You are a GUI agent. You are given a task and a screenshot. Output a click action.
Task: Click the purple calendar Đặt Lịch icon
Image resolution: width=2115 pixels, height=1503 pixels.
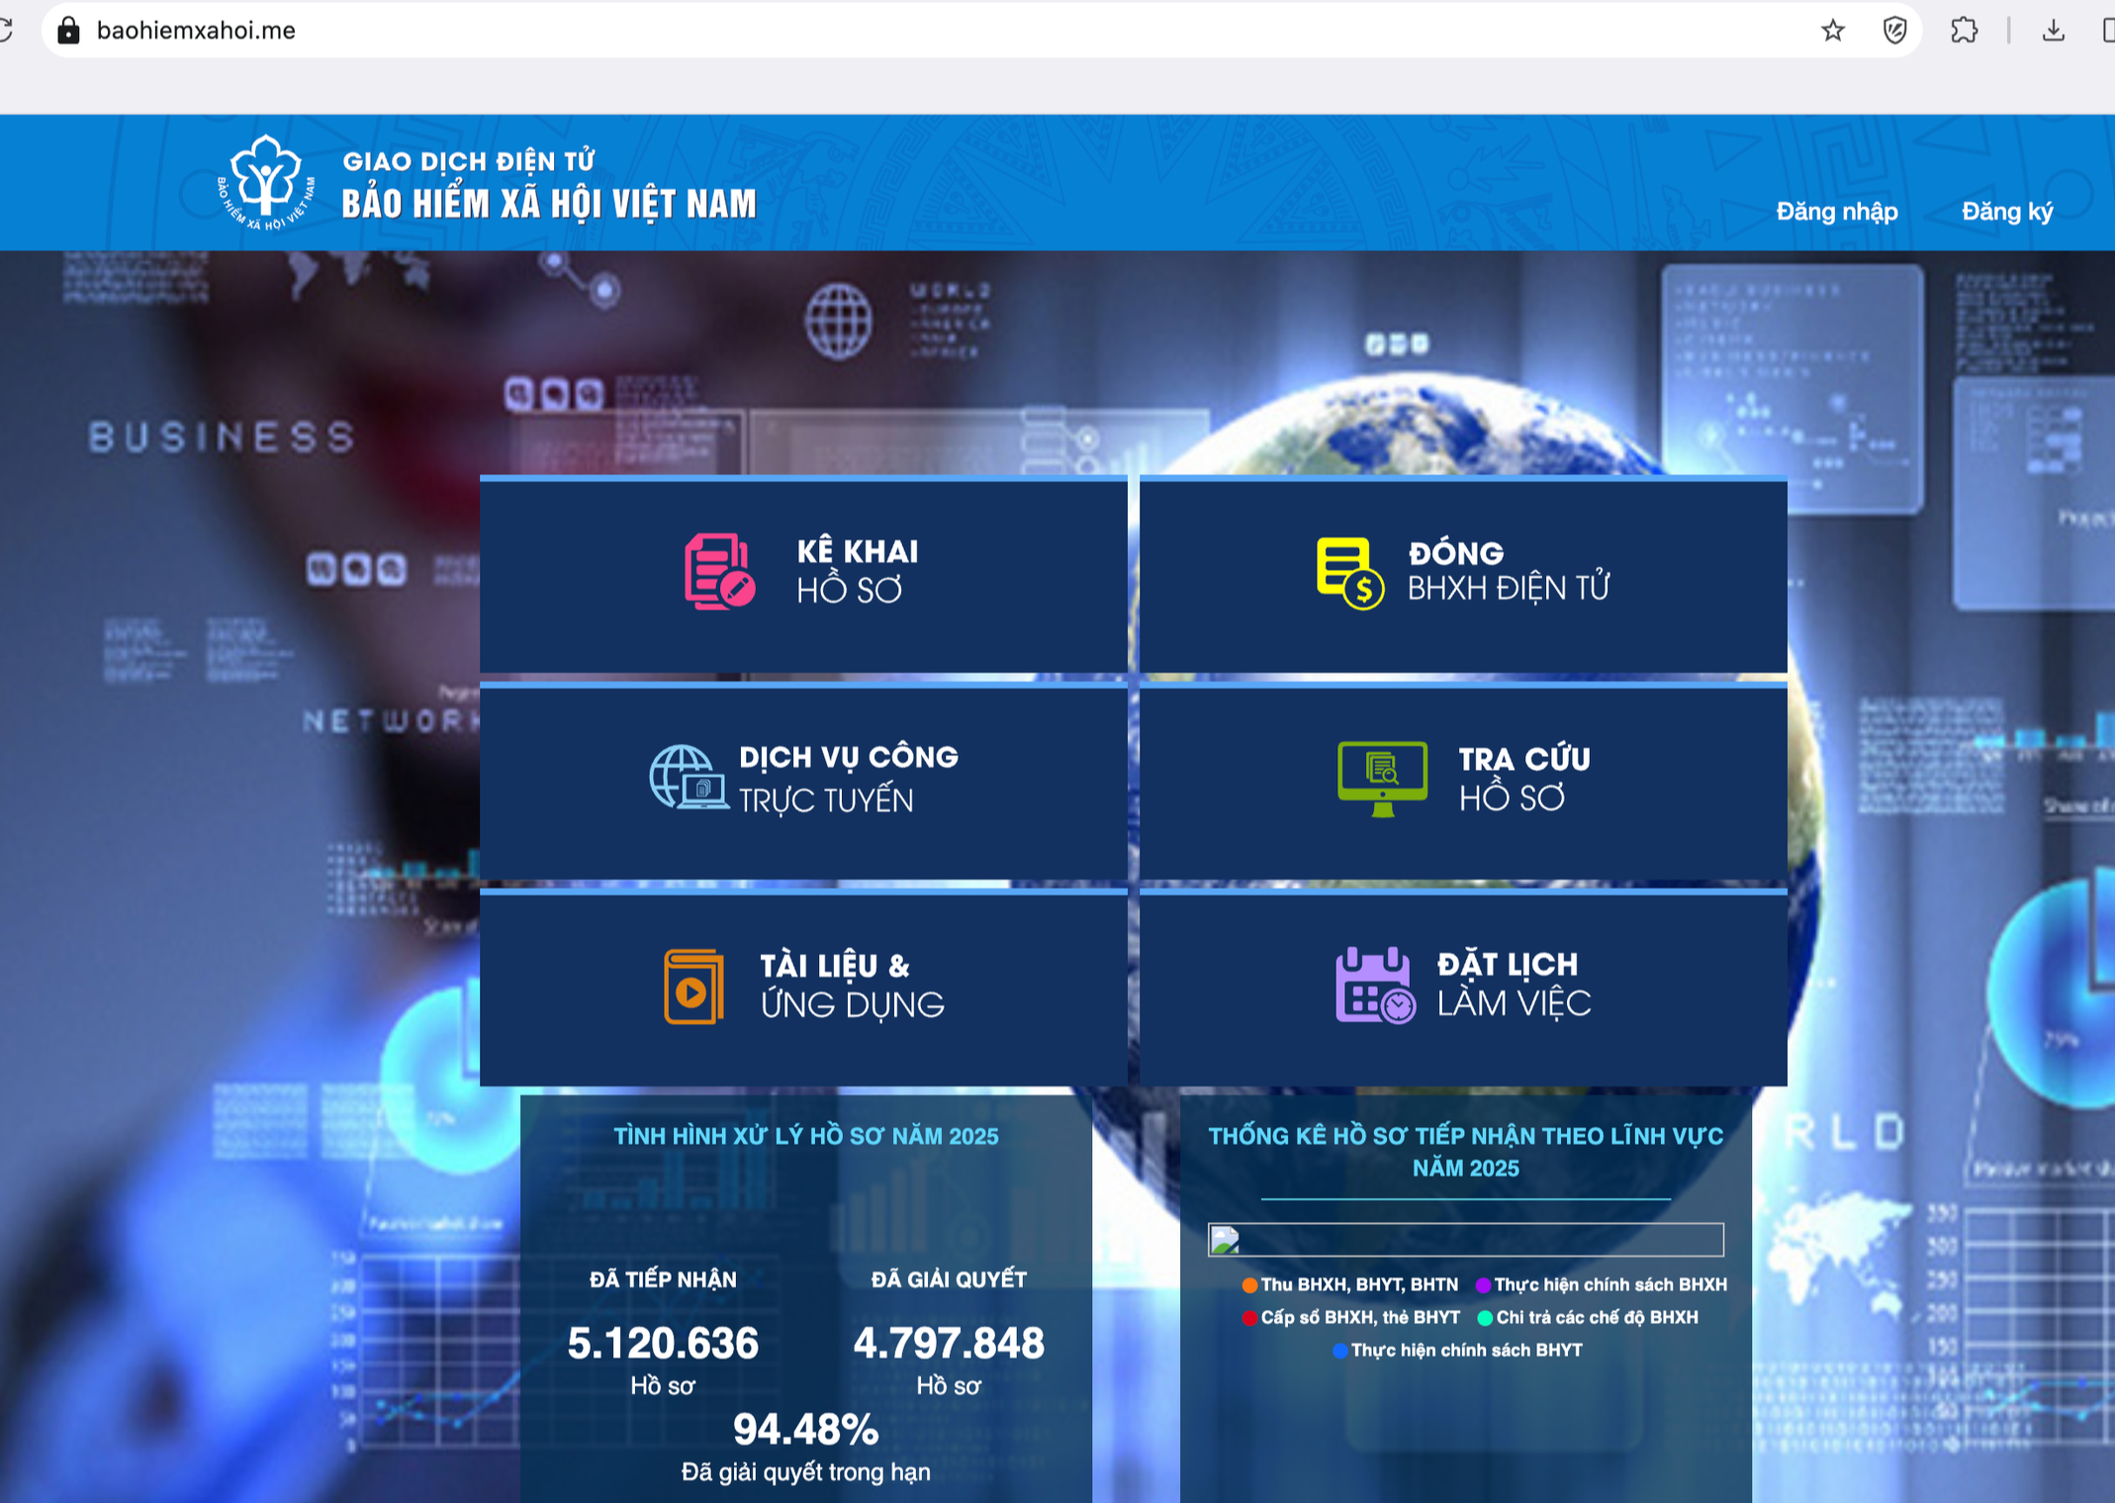point(1374,985)
